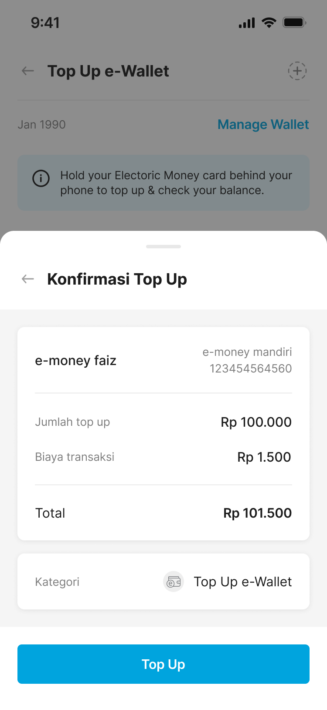Tap the battery status bar icon
Viewport: 327px width, 710px height.
[294, 23]
